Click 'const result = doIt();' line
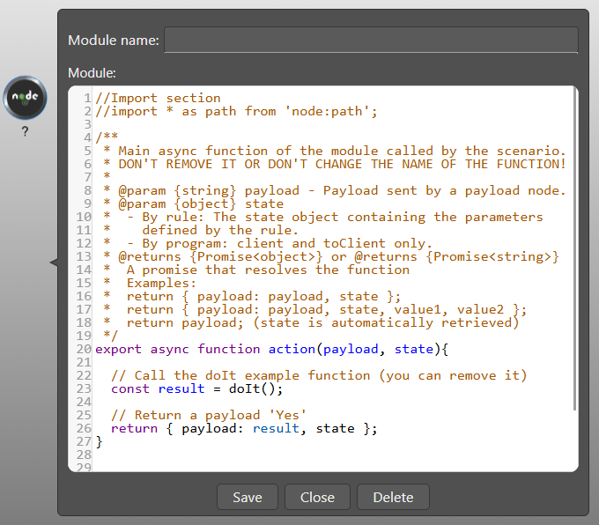The image size is (599, 525). tap(197, 389)
